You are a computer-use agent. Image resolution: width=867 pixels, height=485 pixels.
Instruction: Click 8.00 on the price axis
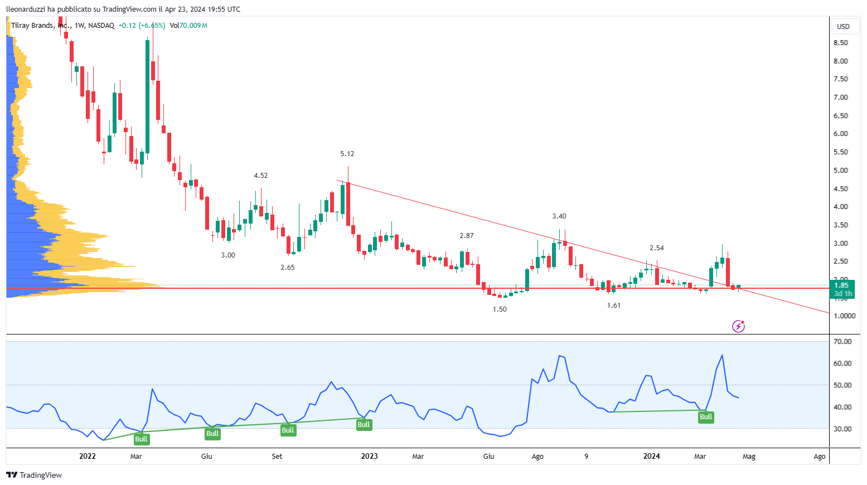point(841,61)
